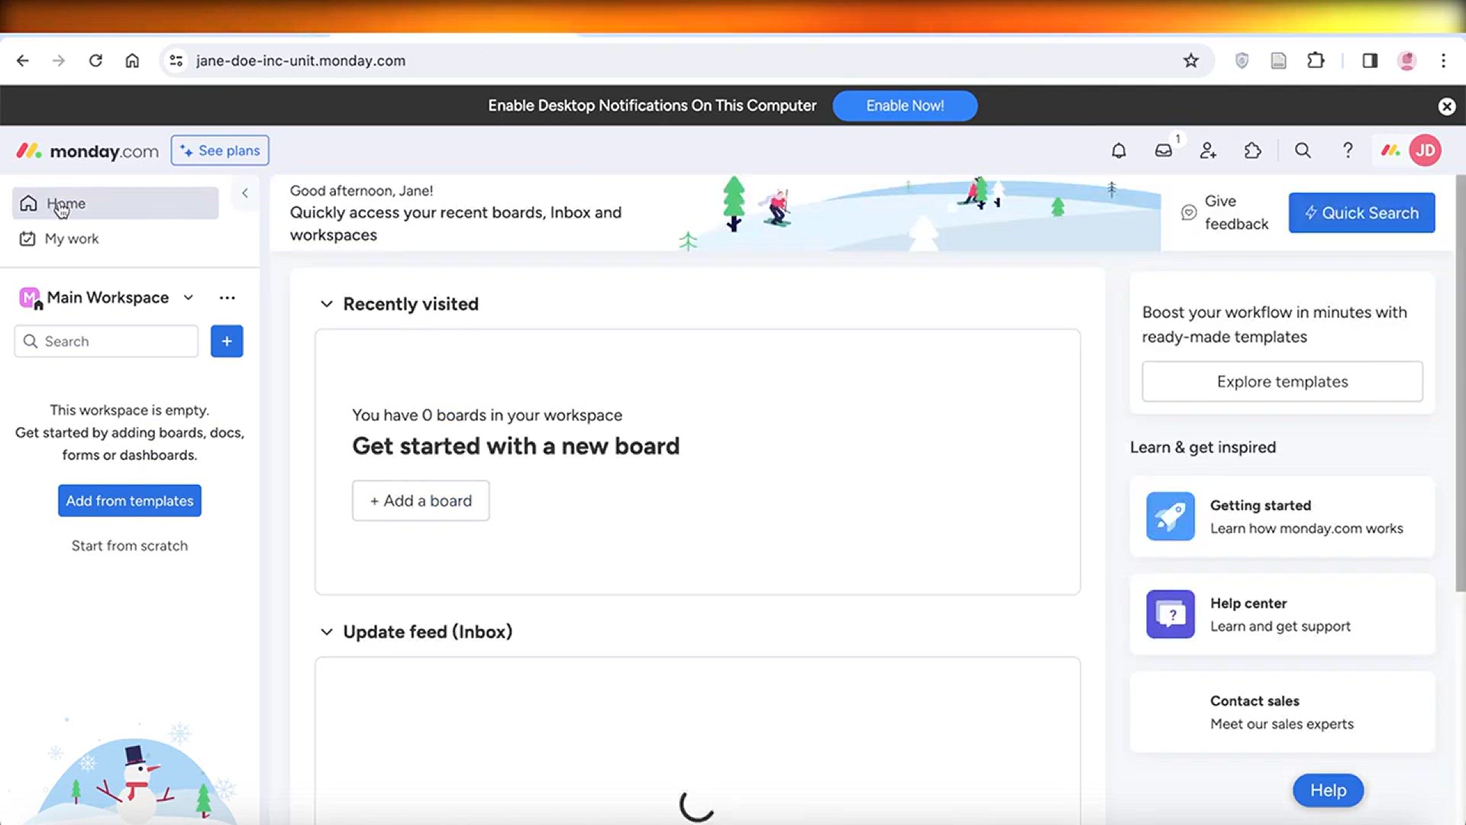Click the Getting started rocket icon

point(1170,516)
